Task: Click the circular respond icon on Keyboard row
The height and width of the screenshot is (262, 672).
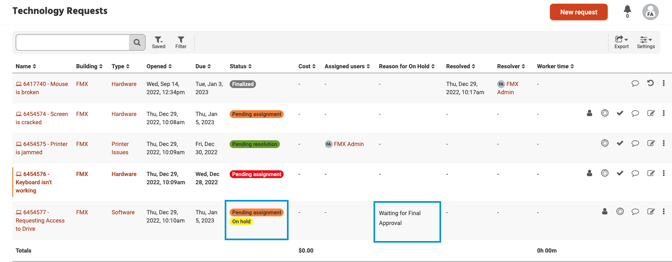Action: click(x=605, y=173)
